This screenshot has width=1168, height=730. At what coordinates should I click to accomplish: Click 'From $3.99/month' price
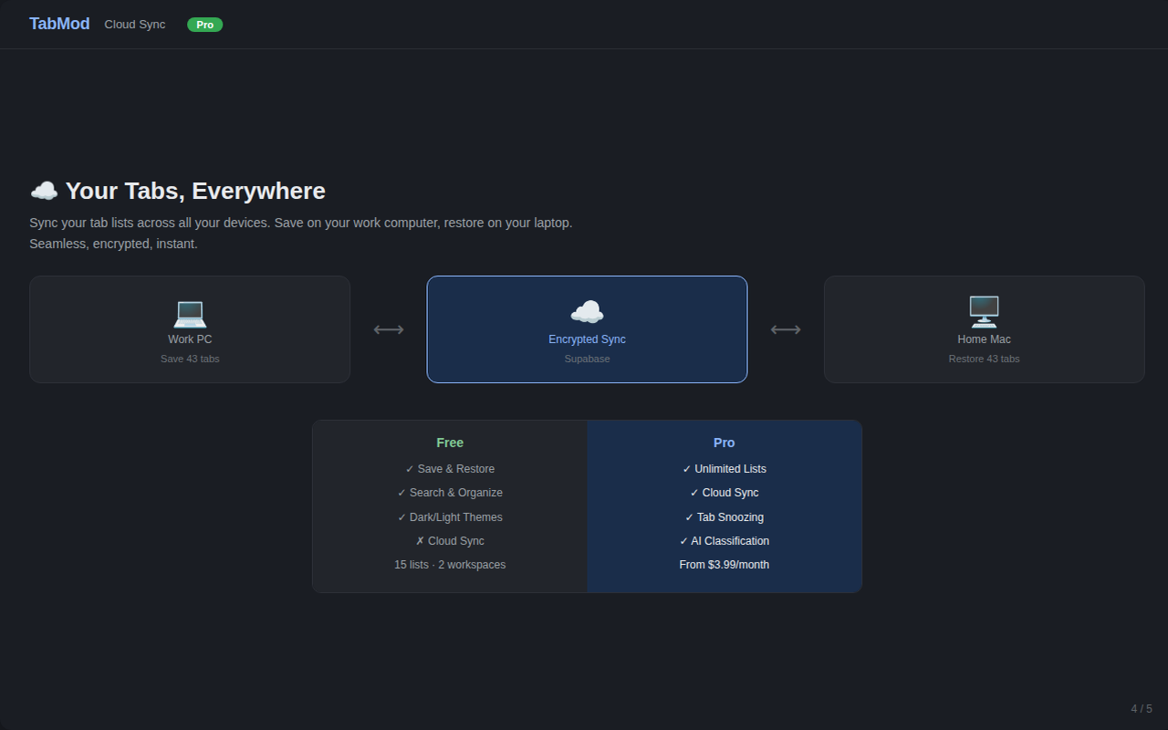[x=725, y=565]
